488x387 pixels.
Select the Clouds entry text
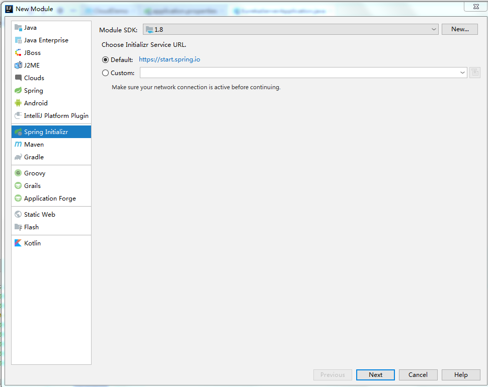pos(34,78)
